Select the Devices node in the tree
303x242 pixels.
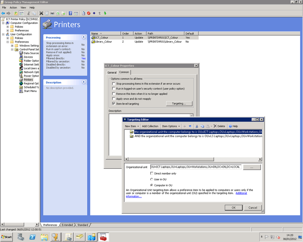(x=28, y=57)
